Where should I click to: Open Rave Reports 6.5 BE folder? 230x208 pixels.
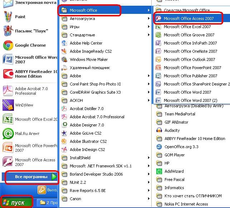click(105, 191)
